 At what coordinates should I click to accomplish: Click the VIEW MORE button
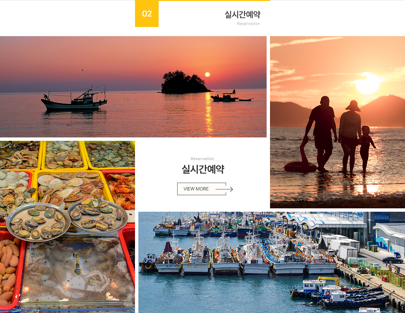click(x=201, y=189)
